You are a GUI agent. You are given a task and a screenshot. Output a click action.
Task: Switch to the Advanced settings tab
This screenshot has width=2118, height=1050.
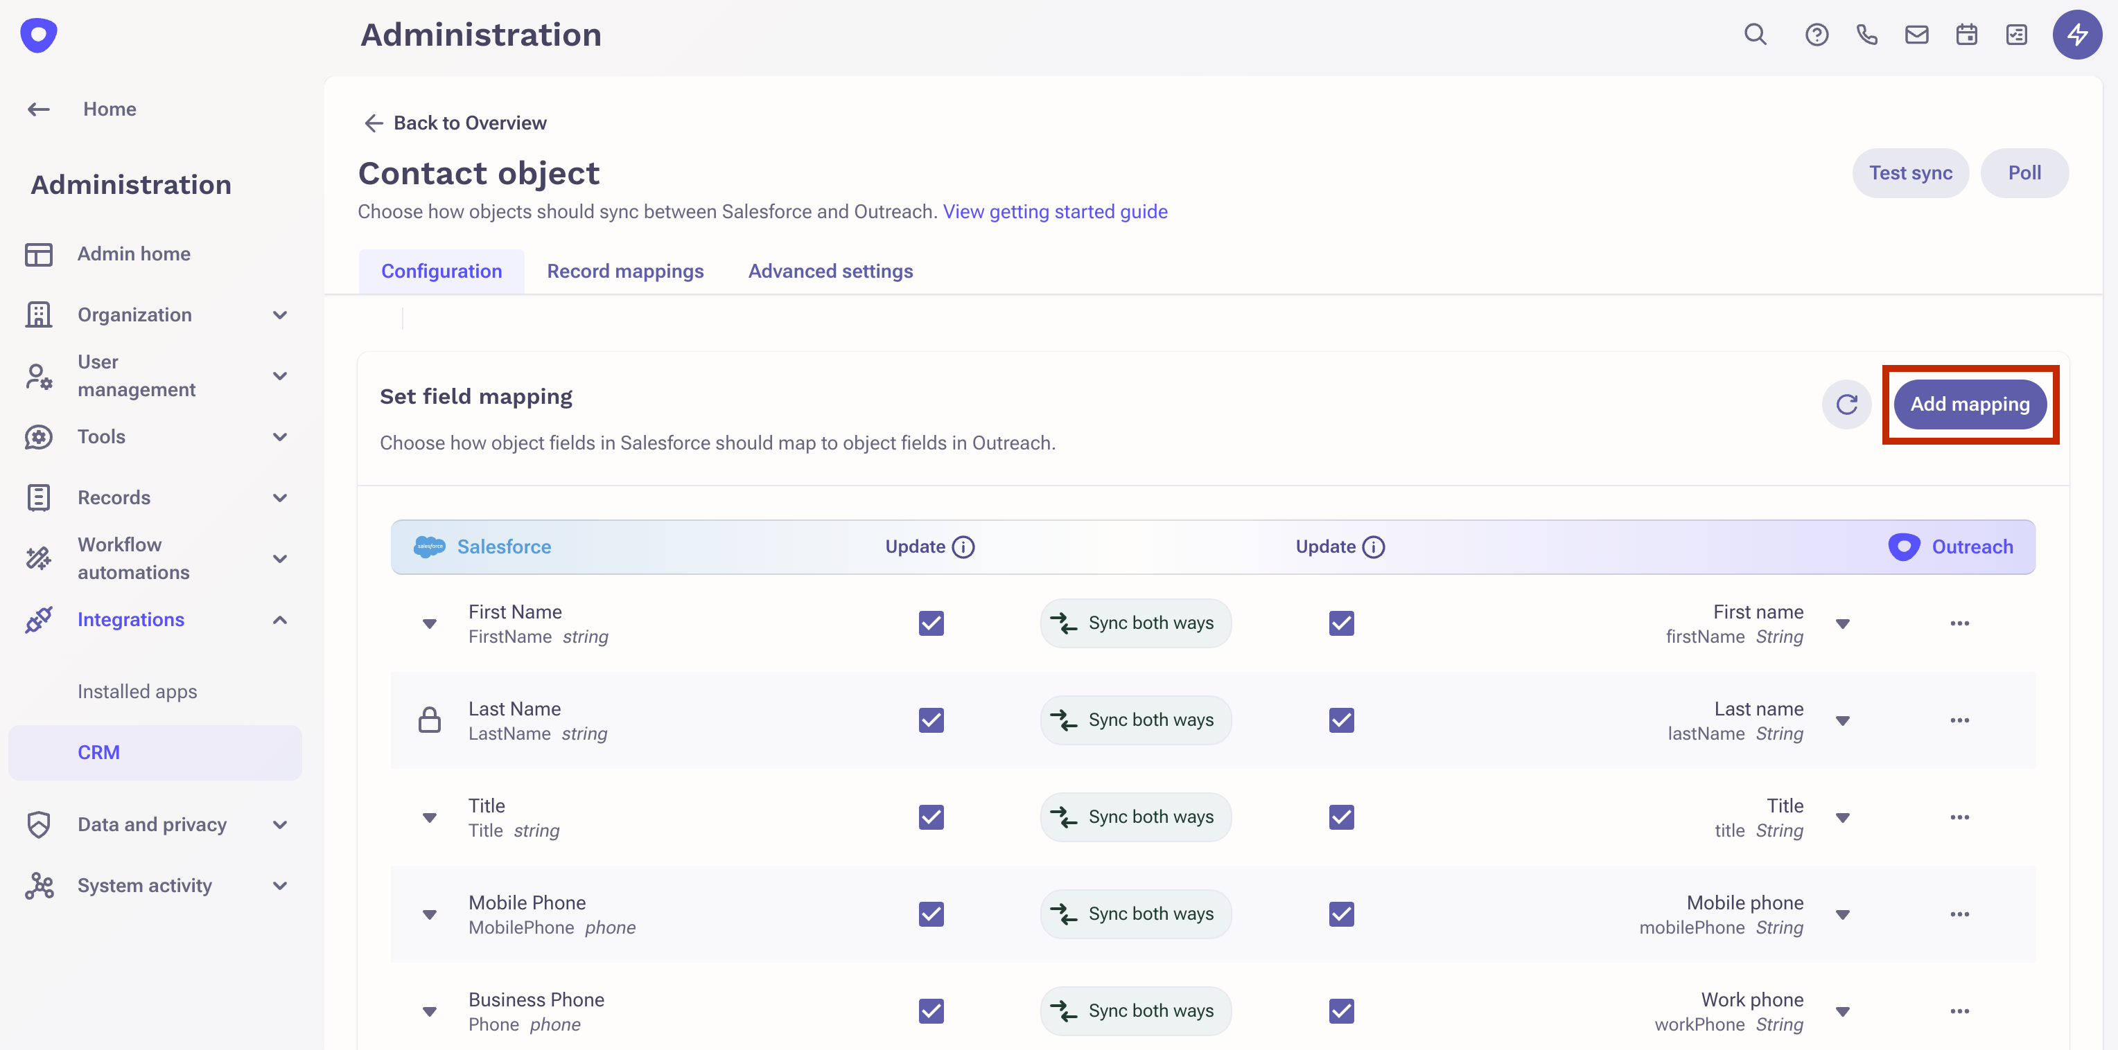point(830,271)
